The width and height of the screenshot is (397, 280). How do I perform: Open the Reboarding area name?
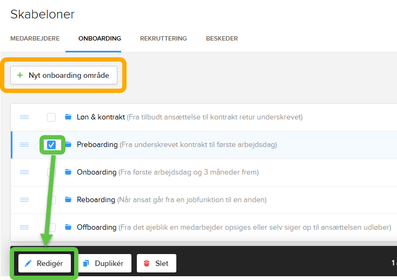coord(96,200)
